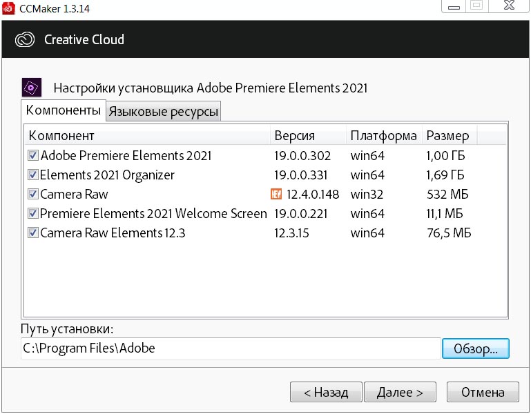Uncheck the Elements 2021 Organizer checkbox

[33, 175]
